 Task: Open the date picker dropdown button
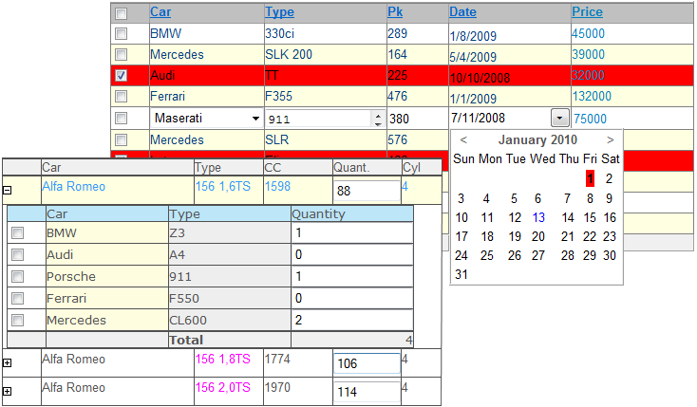(x=560, y=118)
